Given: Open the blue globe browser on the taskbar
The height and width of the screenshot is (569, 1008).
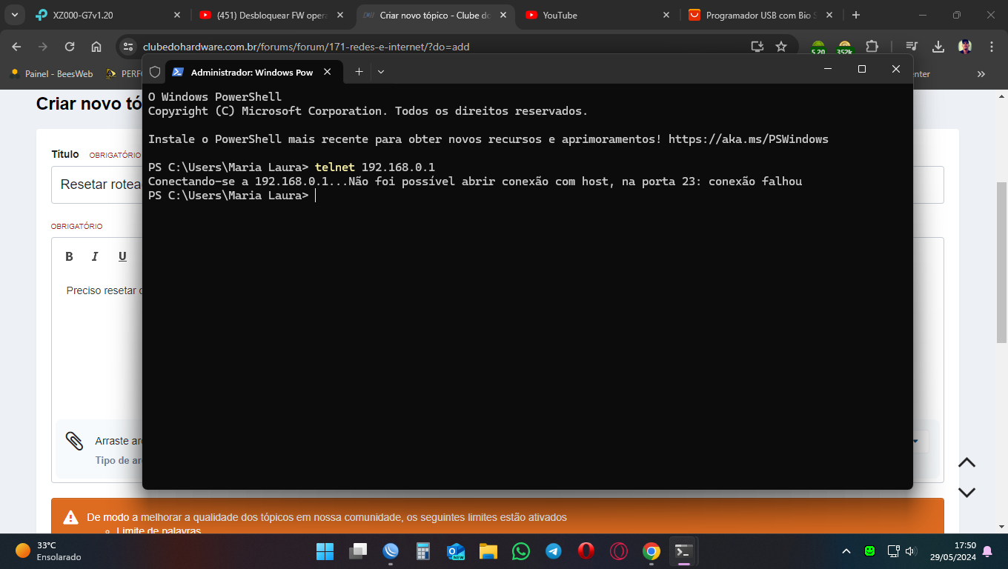Looking at the screenshot, I should (x=391, y=551).
